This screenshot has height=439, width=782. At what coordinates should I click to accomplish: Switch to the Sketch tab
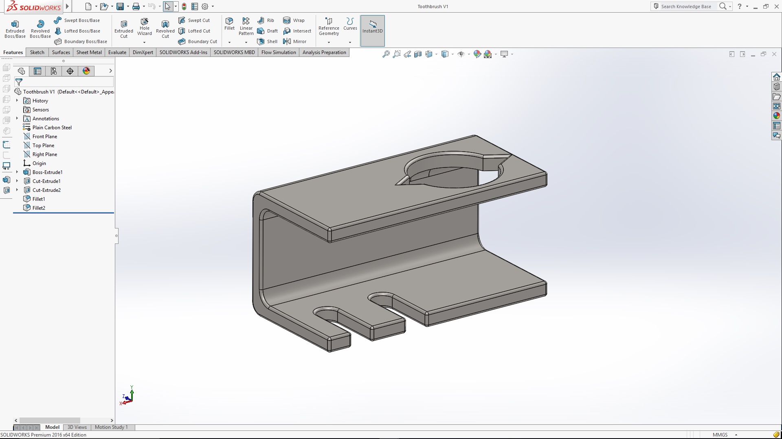[x=37, y=52]
